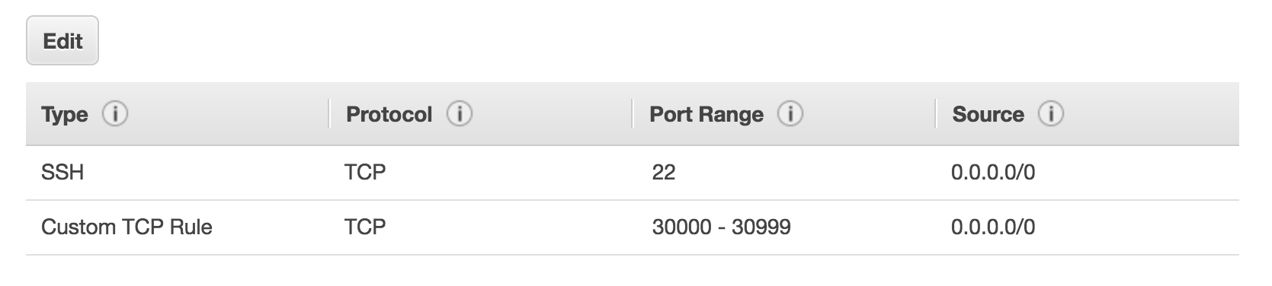
Task: Click the divider between Protocol and Port Range
Action: [x=633, y=114]
